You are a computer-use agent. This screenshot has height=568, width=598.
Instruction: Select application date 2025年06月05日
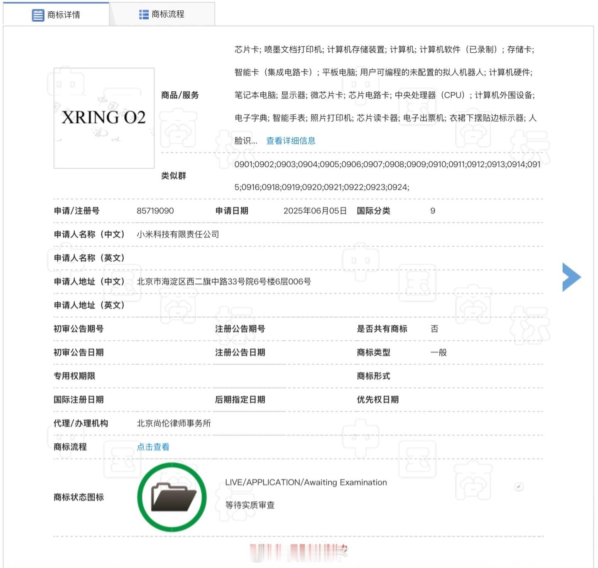[x=315, y=211]
